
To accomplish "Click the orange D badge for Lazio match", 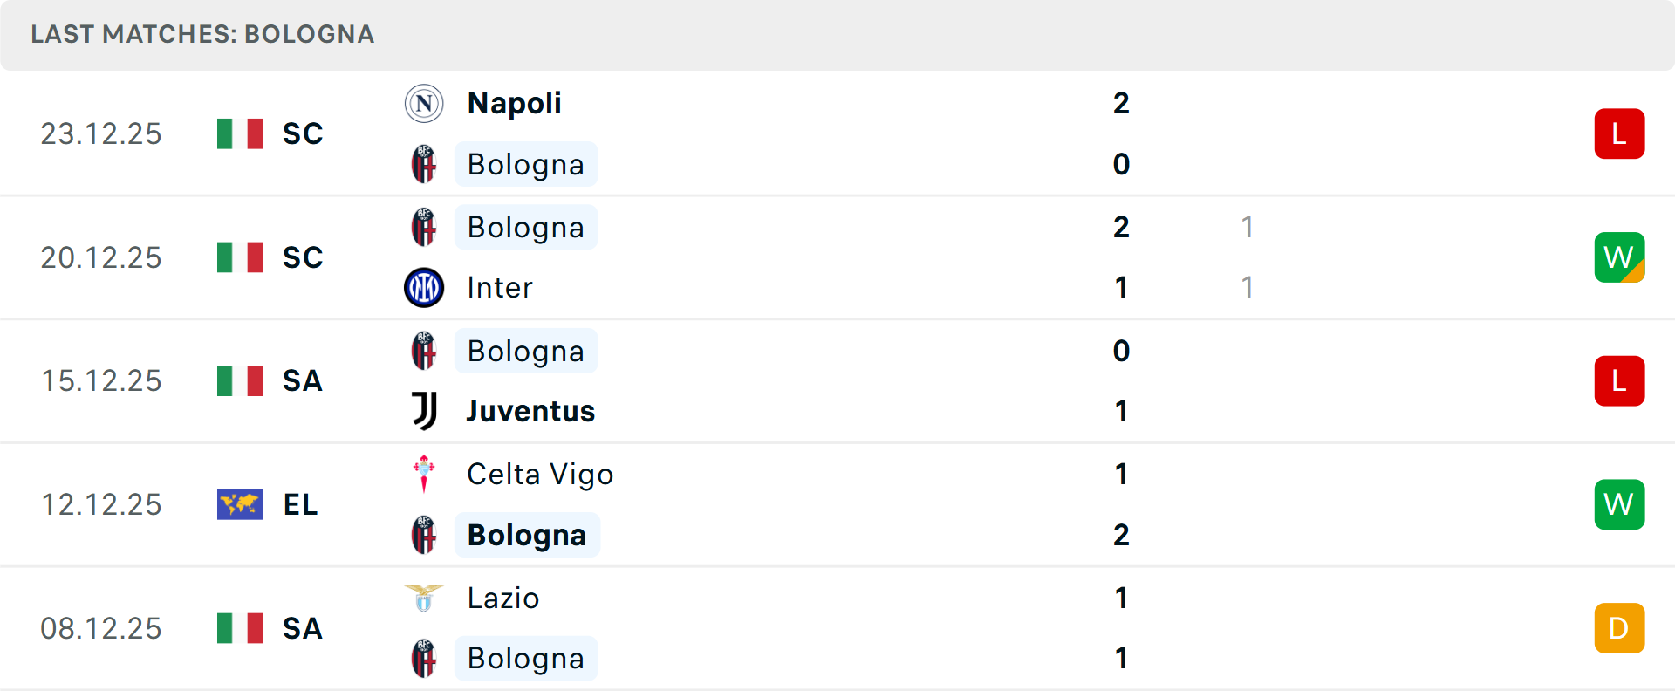I will click(1619, 628).
